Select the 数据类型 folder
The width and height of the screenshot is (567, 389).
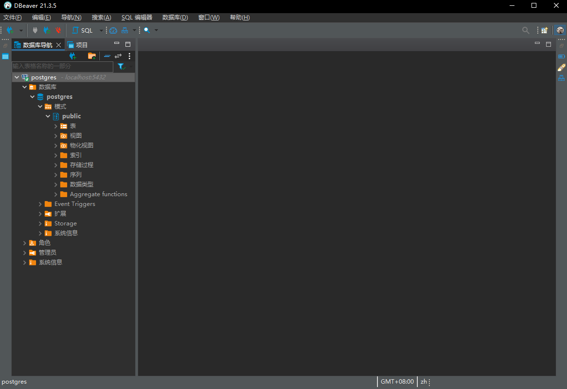(x=81, y=185)
